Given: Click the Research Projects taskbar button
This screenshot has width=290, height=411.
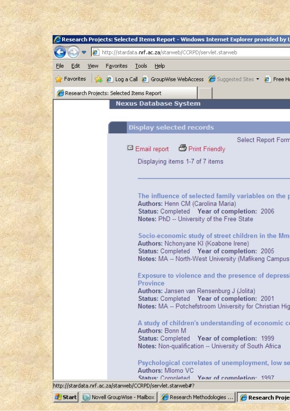Looking at the screenshot, I should click(264, 397).
